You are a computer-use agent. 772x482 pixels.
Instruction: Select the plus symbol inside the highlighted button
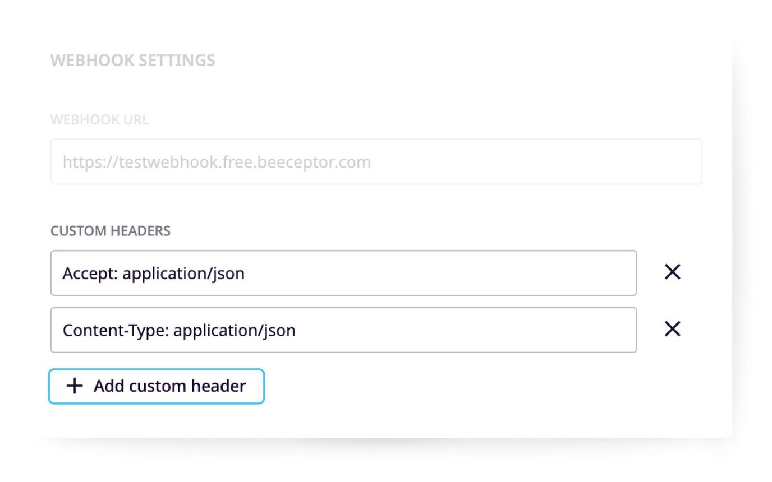coord(73,386)
